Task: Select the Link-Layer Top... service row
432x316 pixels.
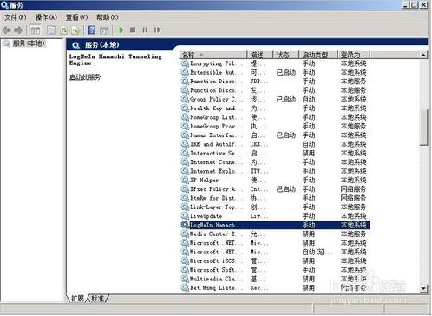Action: (275, 207)
